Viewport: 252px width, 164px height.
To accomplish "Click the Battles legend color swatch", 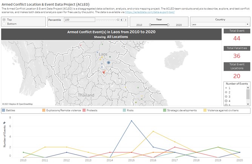I will [4, 111].
